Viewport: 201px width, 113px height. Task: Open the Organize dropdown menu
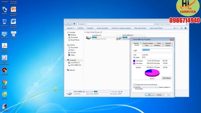coord(70,28)
